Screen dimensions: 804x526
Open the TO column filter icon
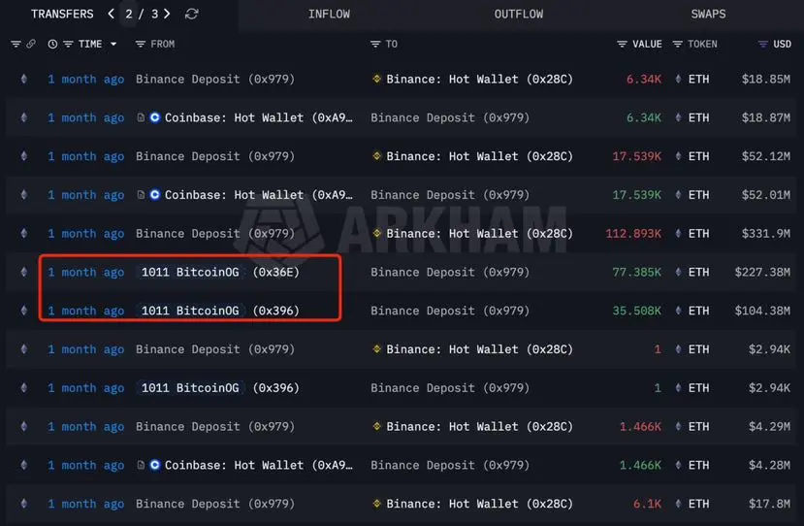point(375,44)
